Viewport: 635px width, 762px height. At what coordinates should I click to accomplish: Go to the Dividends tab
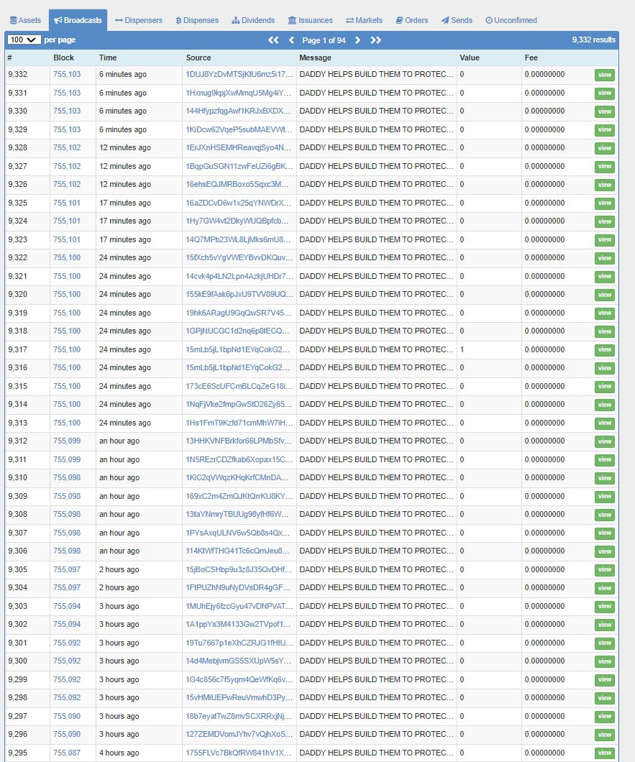(x=253, y=20)
